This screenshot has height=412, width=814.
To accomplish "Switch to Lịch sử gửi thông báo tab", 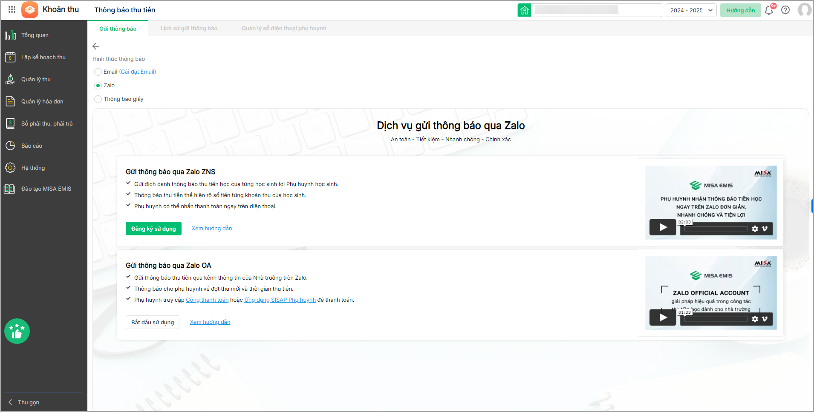I will (x=189, y=29).
